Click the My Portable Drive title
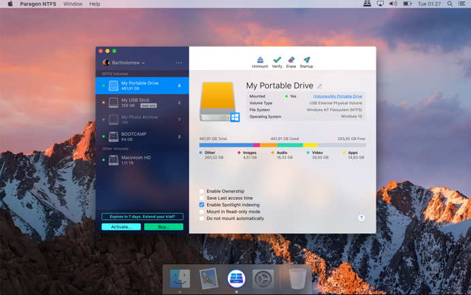 click(280, 86)
